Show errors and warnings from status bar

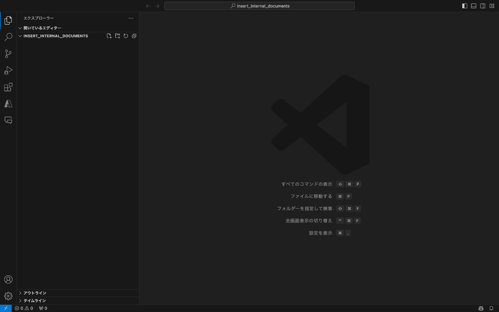[24, 308]
